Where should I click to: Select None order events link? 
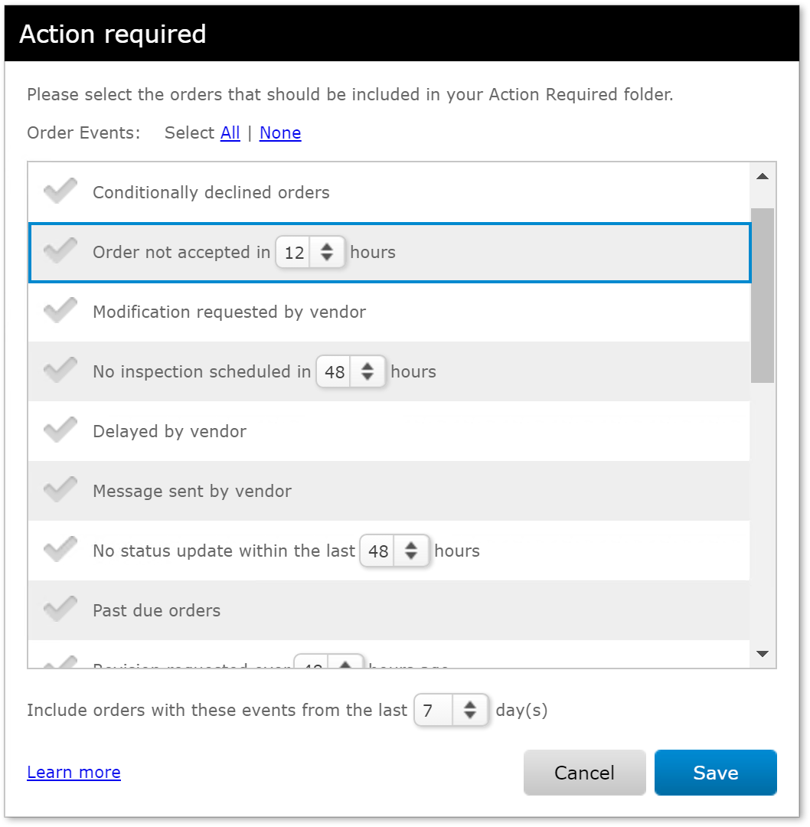click(x=280, y=133)
